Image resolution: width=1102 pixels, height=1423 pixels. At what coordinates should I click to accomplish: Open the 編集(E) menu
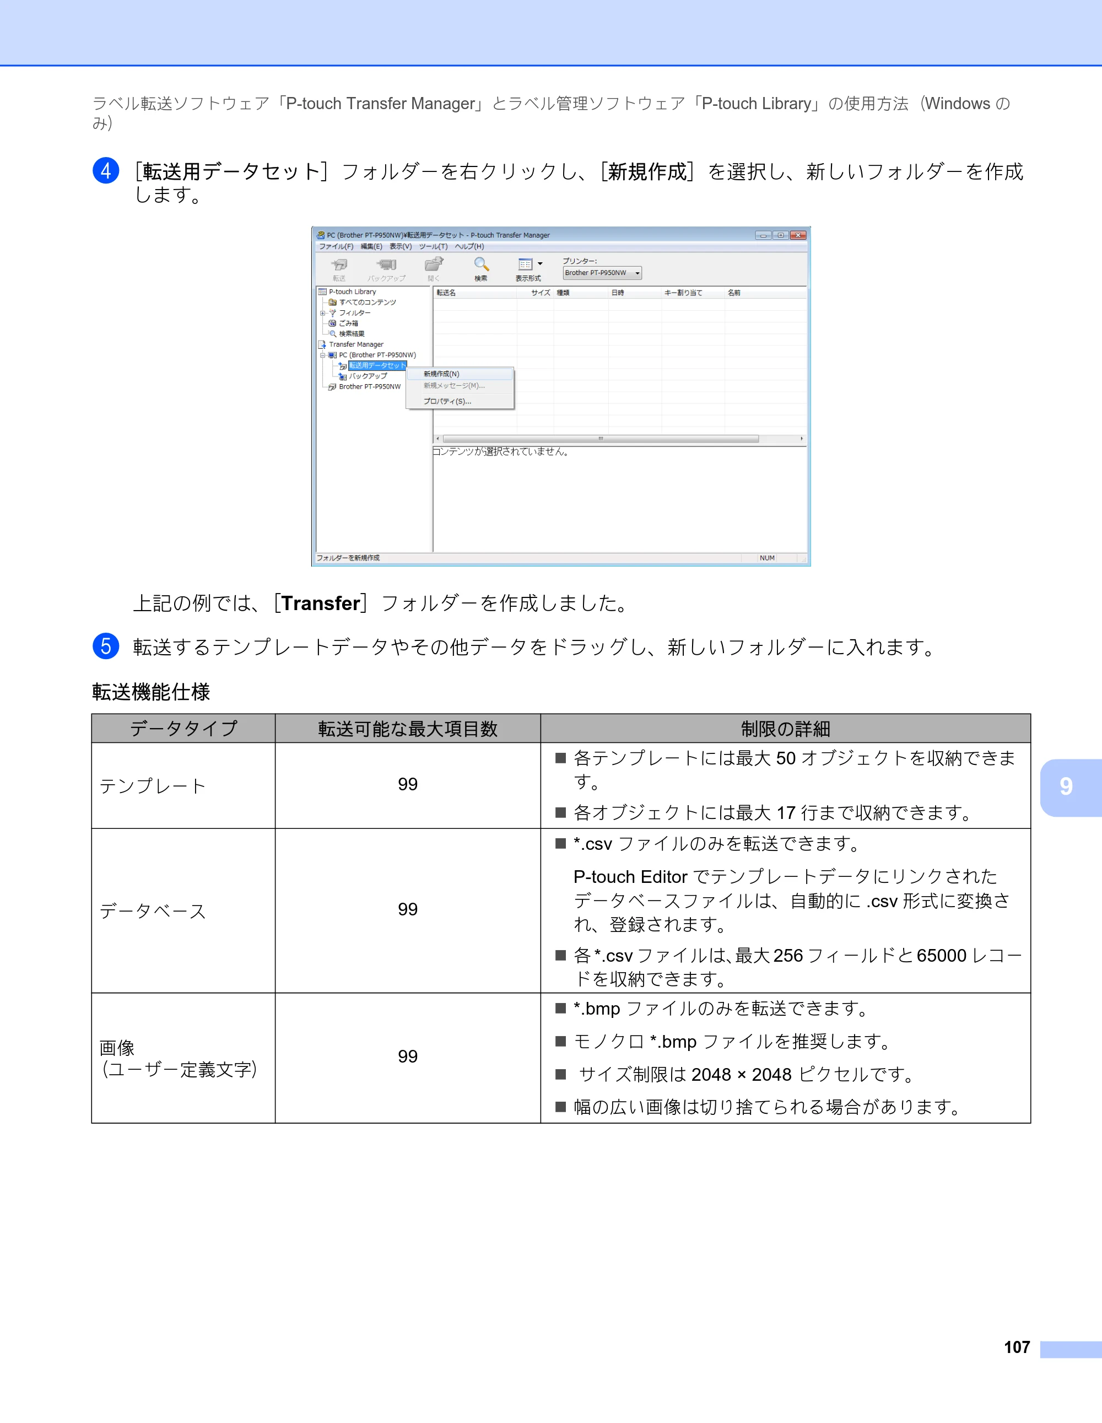click(371, 246)
